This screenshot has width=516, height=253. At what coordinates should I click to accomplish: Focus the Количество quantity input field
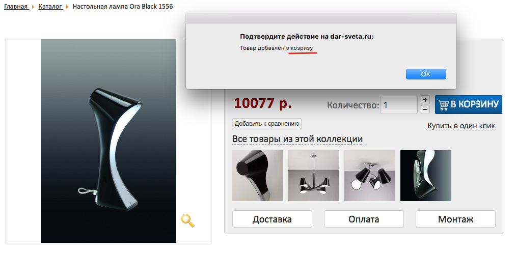click(x=398, y=105)
